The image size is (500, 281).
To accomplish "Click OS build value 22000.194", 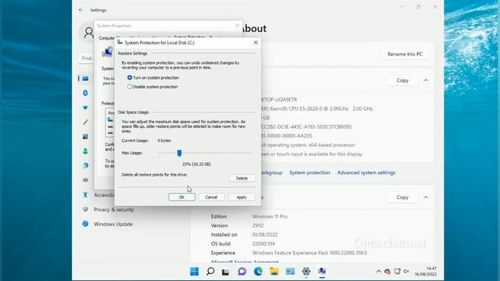I will point(263,244).
